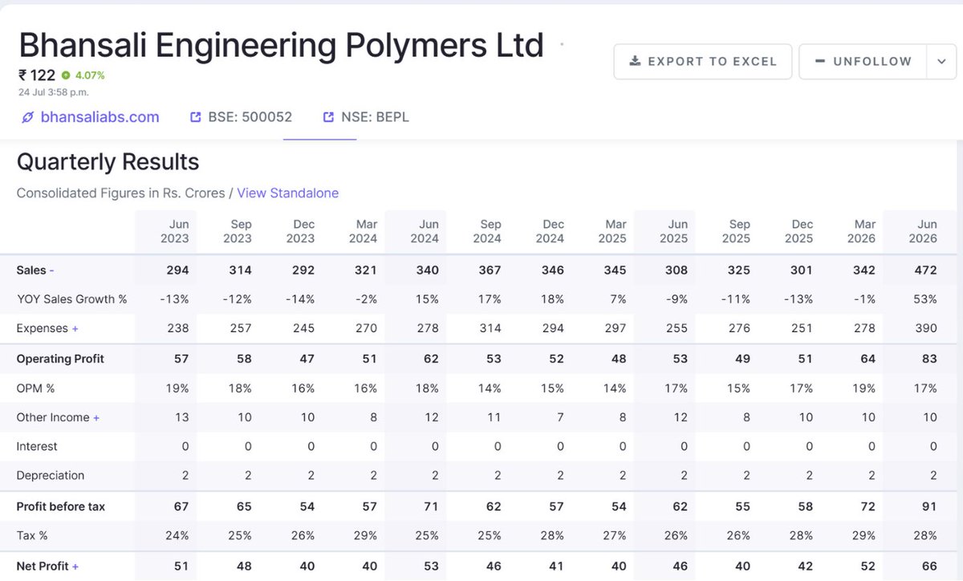Click the Dec 2025 column header
Screen dimensions: 963x581
click(798, 231)
